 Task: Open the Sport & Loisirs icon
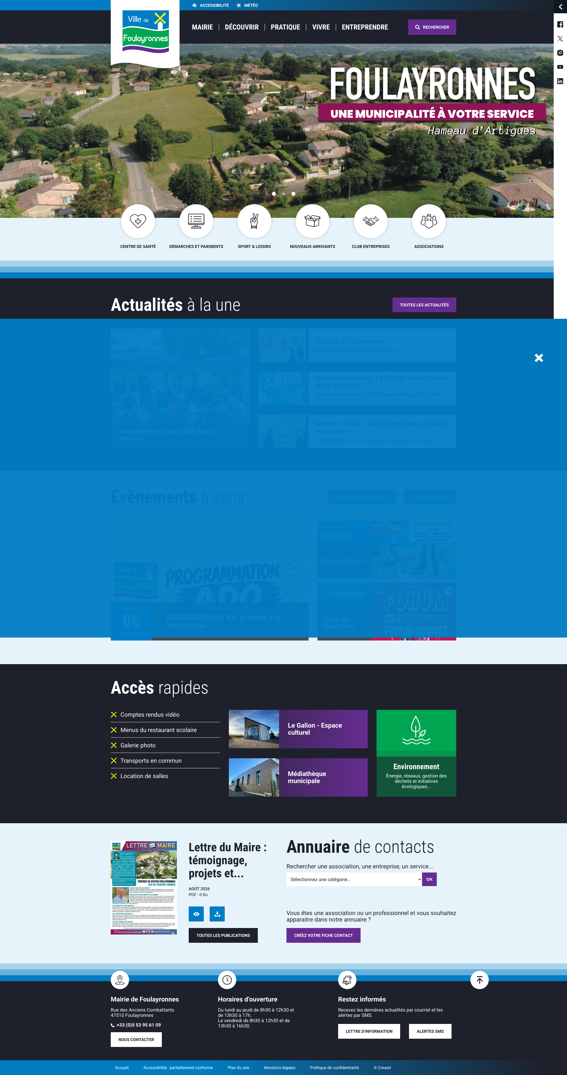pos(254,221)
